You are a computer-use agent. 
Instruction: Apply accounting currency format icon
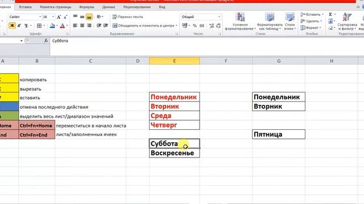(185, 25)
